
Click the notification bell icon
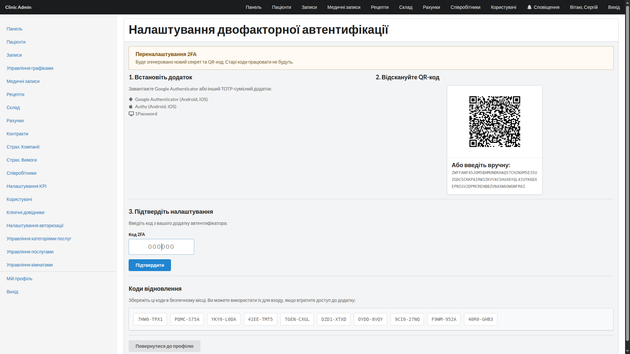(x=529, y=7)
